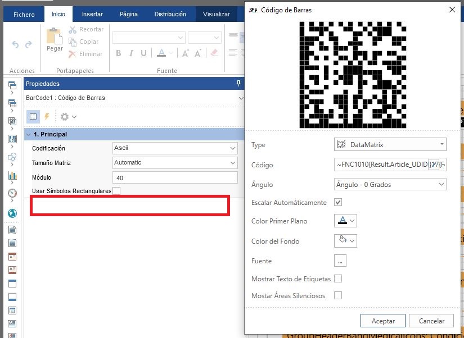Click the font color A icon in ribbon
This screenshot has width=464, height=338.
click(161, 53)
